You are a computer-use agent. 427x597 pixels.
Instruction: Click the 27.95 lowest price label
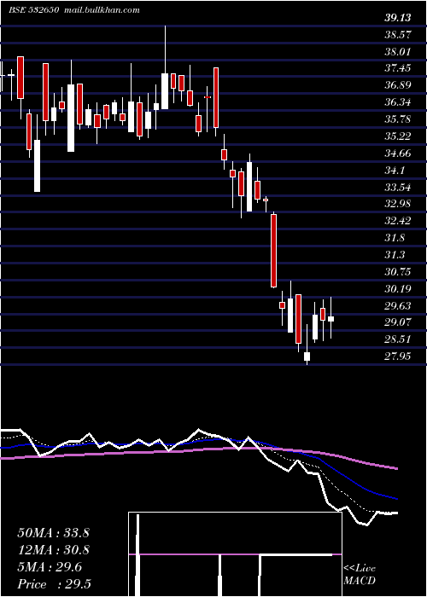398,356
